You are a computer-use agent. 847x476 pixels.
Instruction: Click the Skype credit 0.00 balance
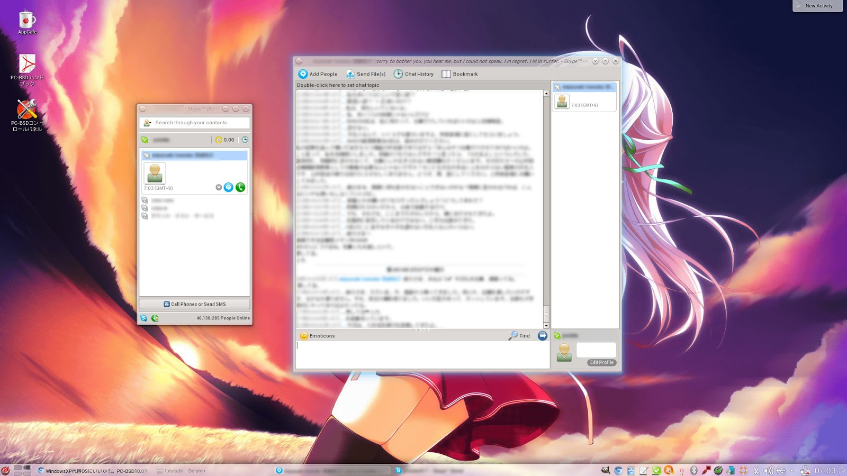(x=225, y=140)
